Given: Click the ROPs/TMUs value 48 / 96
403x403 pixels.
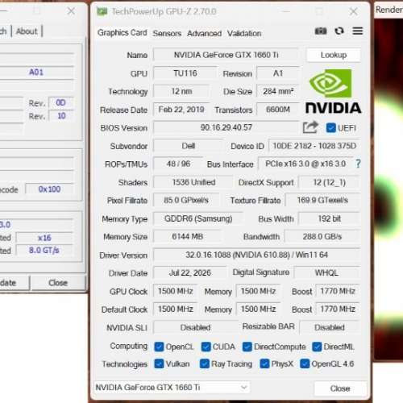Looking at the screenshot, I should pyautogui.click(x=178, y=164).
